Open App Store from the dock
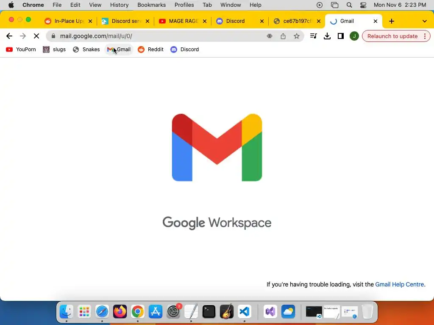Viewport: 434px width, 325px height. click(x=156, y=312)
